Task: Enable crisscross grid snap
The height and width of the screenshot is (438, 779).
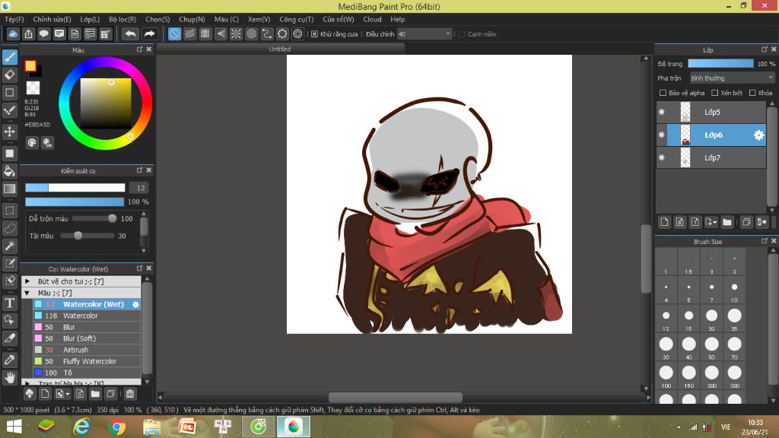Action: pos(205,33)
